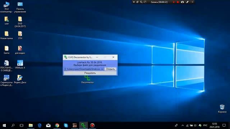Viewport: 230px width, 129px height.
Task: Open the volume control in tray
Action: 195,125
